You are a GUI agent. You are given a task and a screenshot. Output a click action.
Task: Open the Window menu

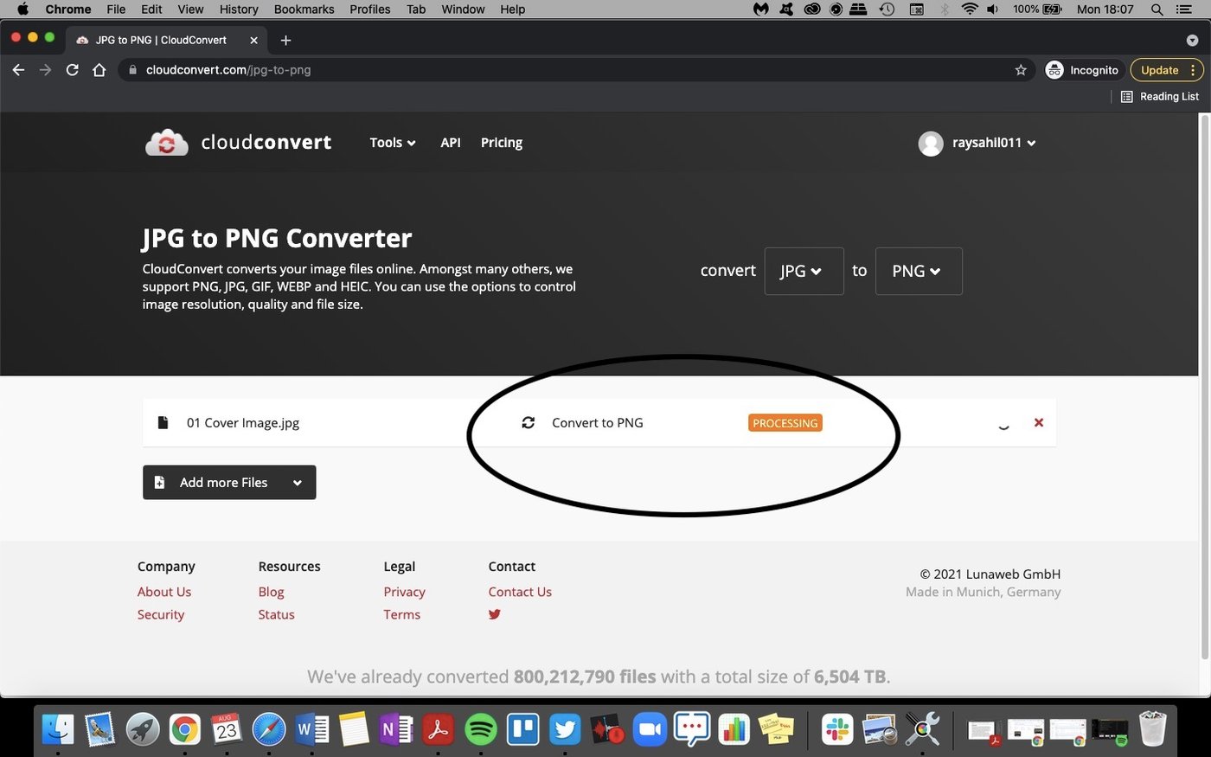pos(464,10)
